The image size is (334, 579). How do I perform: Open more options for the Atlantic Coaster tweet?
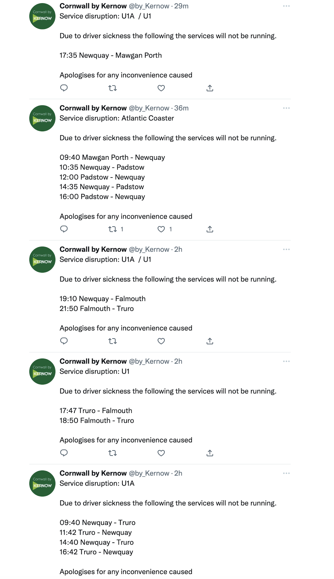(286, 108)
